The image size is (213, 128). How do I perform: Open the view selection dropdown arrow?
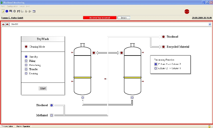click(210, 24)
